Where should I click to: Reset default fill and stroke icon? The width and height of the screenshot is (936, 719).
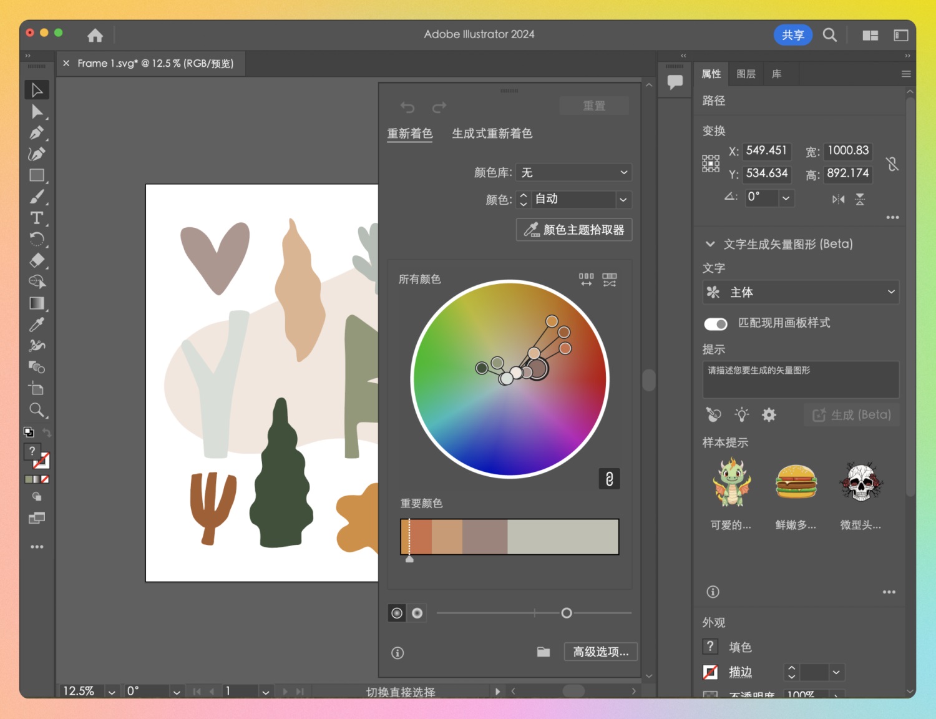29,432
